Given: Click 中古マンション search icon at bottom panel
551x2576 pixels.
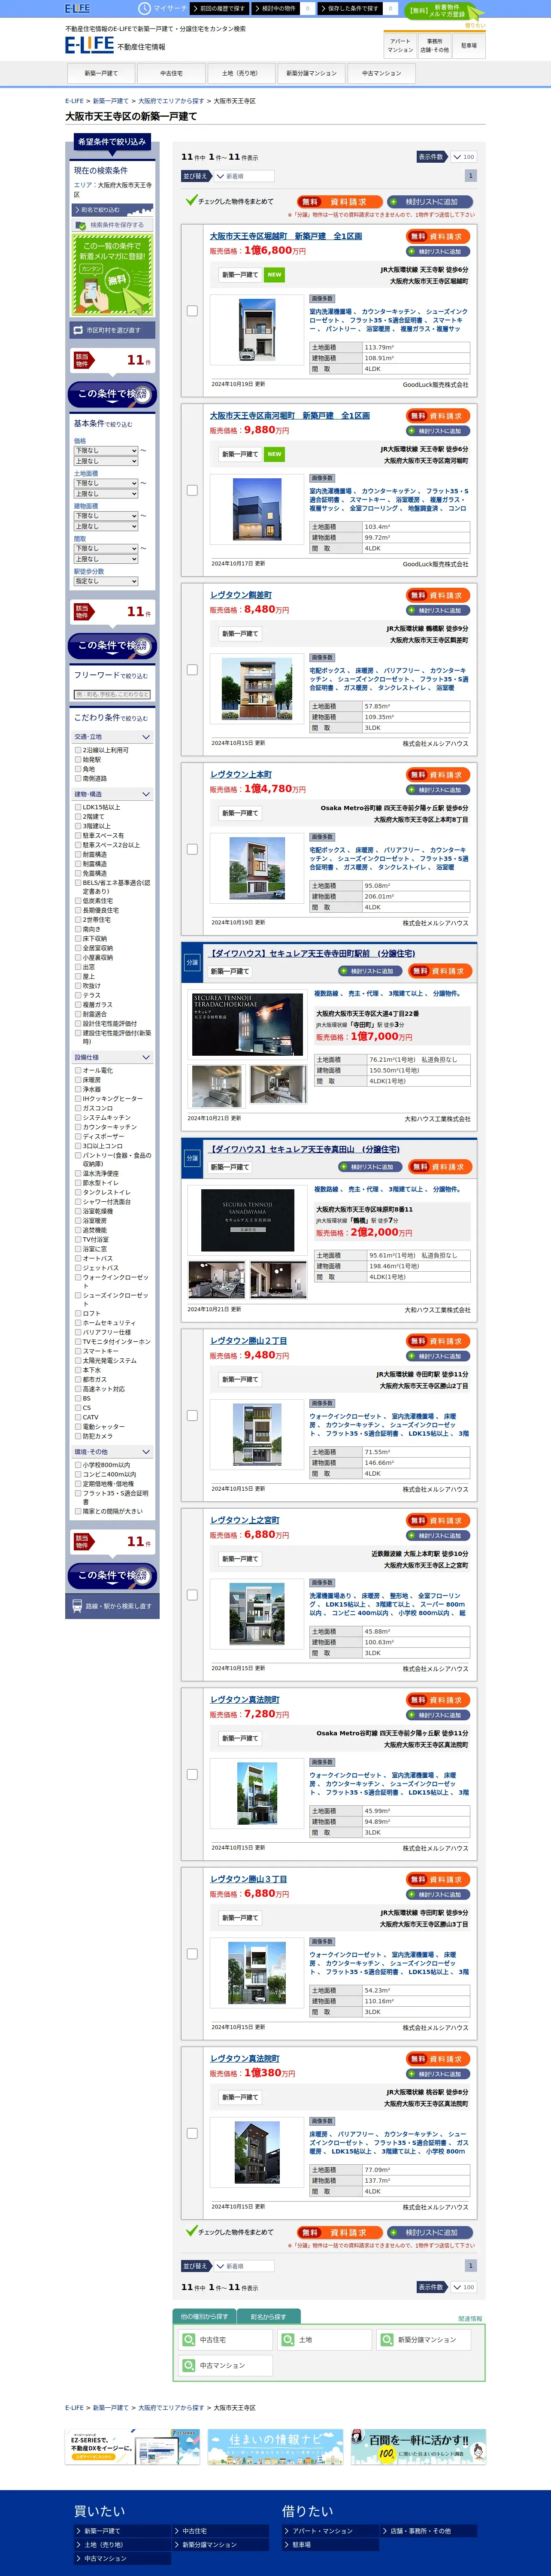Looking at the screenshot, I should point(189,2365).
